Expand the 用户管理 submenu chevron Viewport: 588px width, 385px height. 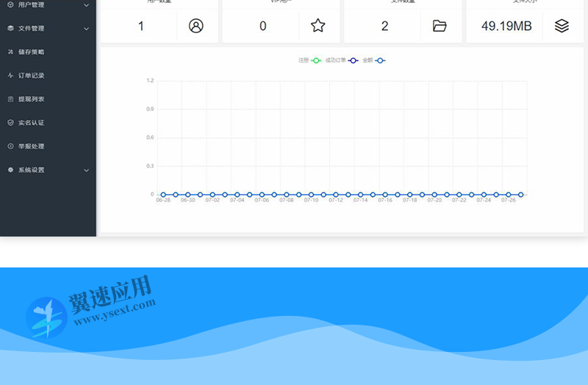pyautogui.click(x=86, y=5)
